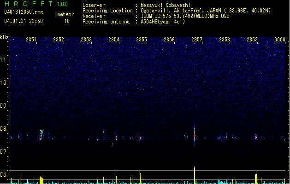The image size is (290, 184).
Task: Select the ICOM IC-575 receiver value
Action: [x=185, y=16]
